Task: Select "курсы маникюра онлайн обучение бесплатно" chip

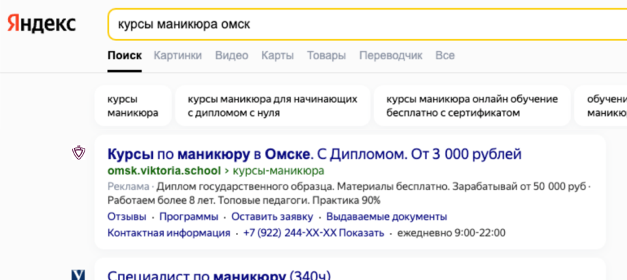Action: 472,106
